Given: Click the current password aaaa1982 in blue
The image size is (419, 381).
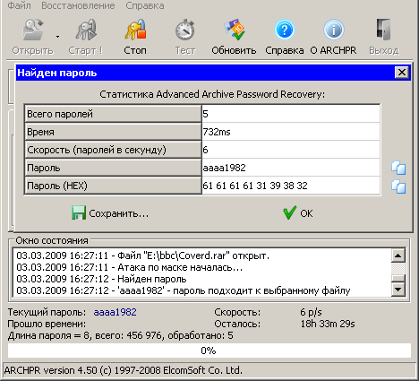Looking at the screenshot, I should coord(115,312).
